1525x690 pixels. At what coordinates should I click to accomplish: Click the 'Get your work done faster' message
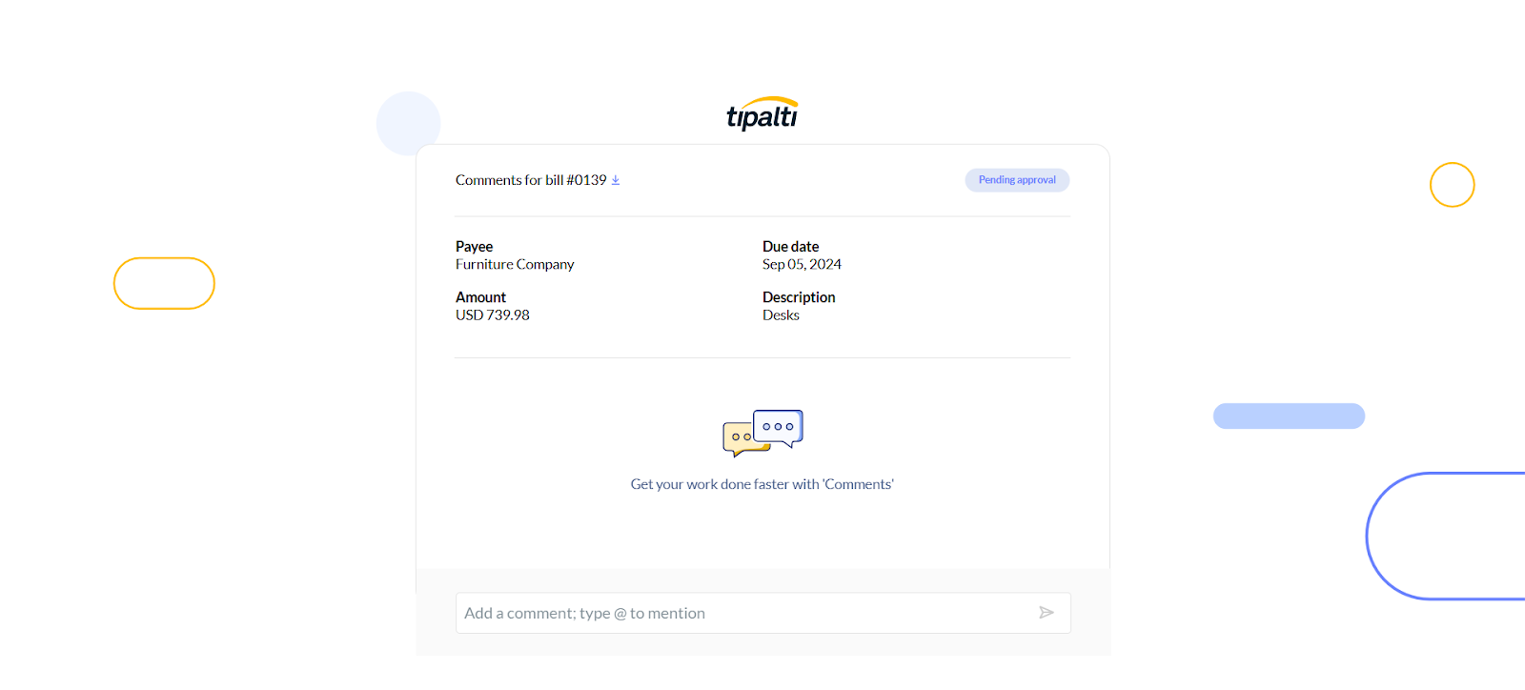pos(762,484)
